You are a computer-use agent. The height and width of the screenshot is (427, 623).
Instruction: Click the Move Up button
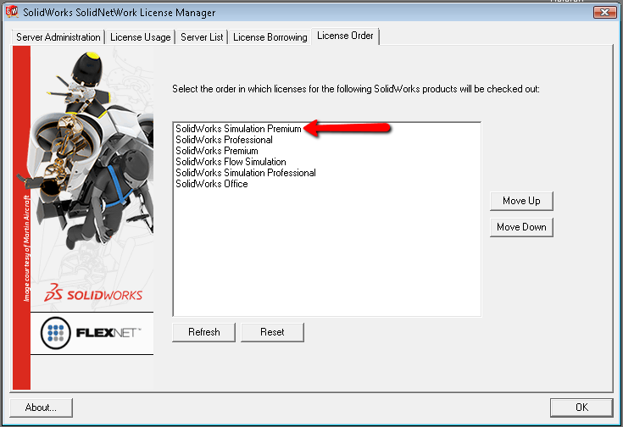tap(521, 201)
